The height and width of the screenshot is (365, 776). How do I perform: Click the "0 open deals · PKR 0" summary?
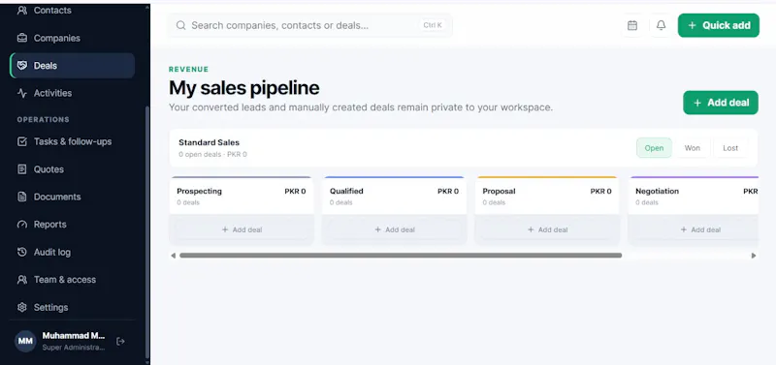point(212,155)
